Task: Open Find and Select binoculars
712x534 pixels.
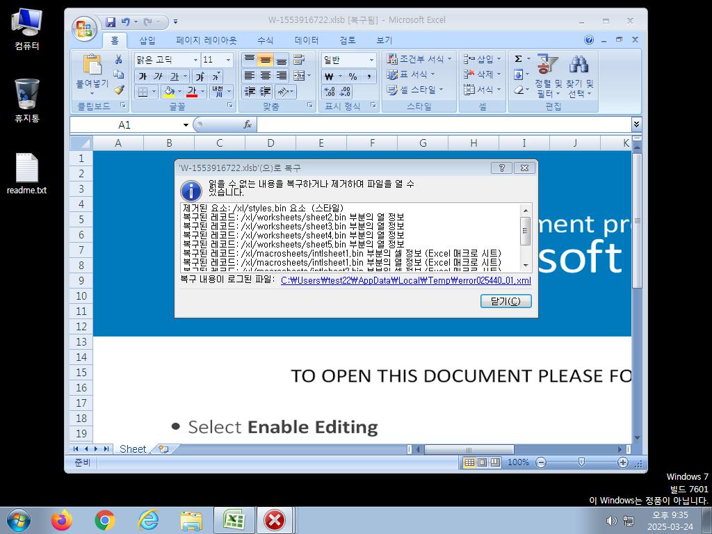Action: coord(581,75)
